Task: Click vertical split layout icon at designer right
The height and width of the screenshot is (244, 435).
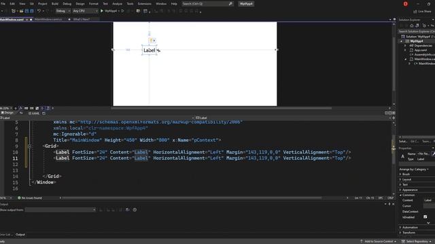Action: (x=387, y=113)
